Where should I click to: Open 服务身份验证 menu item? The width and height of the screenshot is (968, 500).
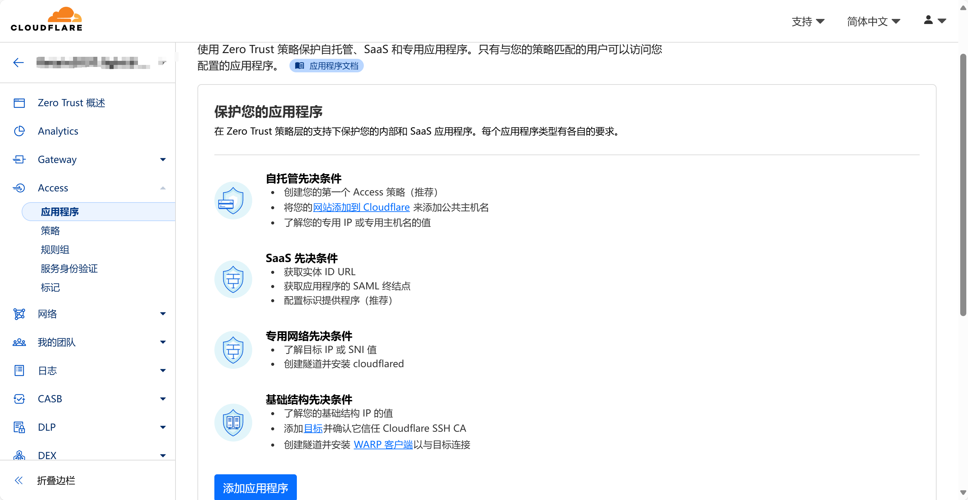click(x=69, y=269)
